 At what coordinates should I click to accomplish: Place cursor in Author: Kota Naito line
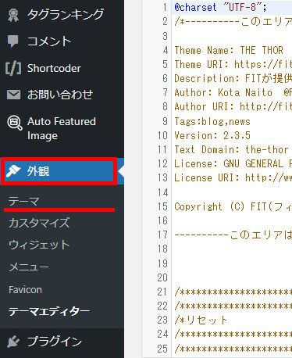pyautogui.click(x=233, y=92)
